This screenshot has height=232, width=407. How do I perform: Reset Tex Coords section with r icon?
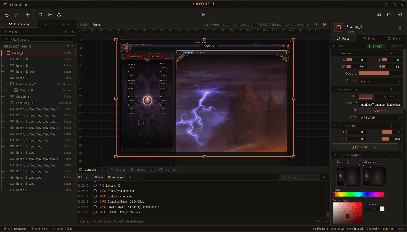pyautogui.click(x=398, y=126)
